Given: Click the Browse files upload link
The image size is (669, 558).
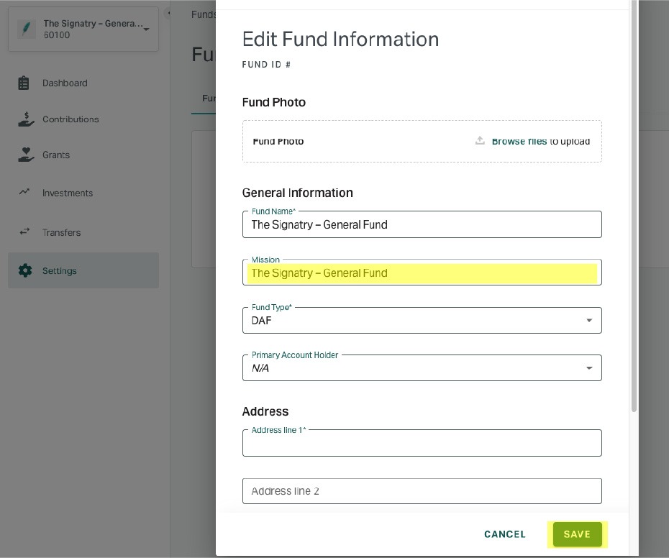Looking at the screenshot, I should (x=519, y=141).
